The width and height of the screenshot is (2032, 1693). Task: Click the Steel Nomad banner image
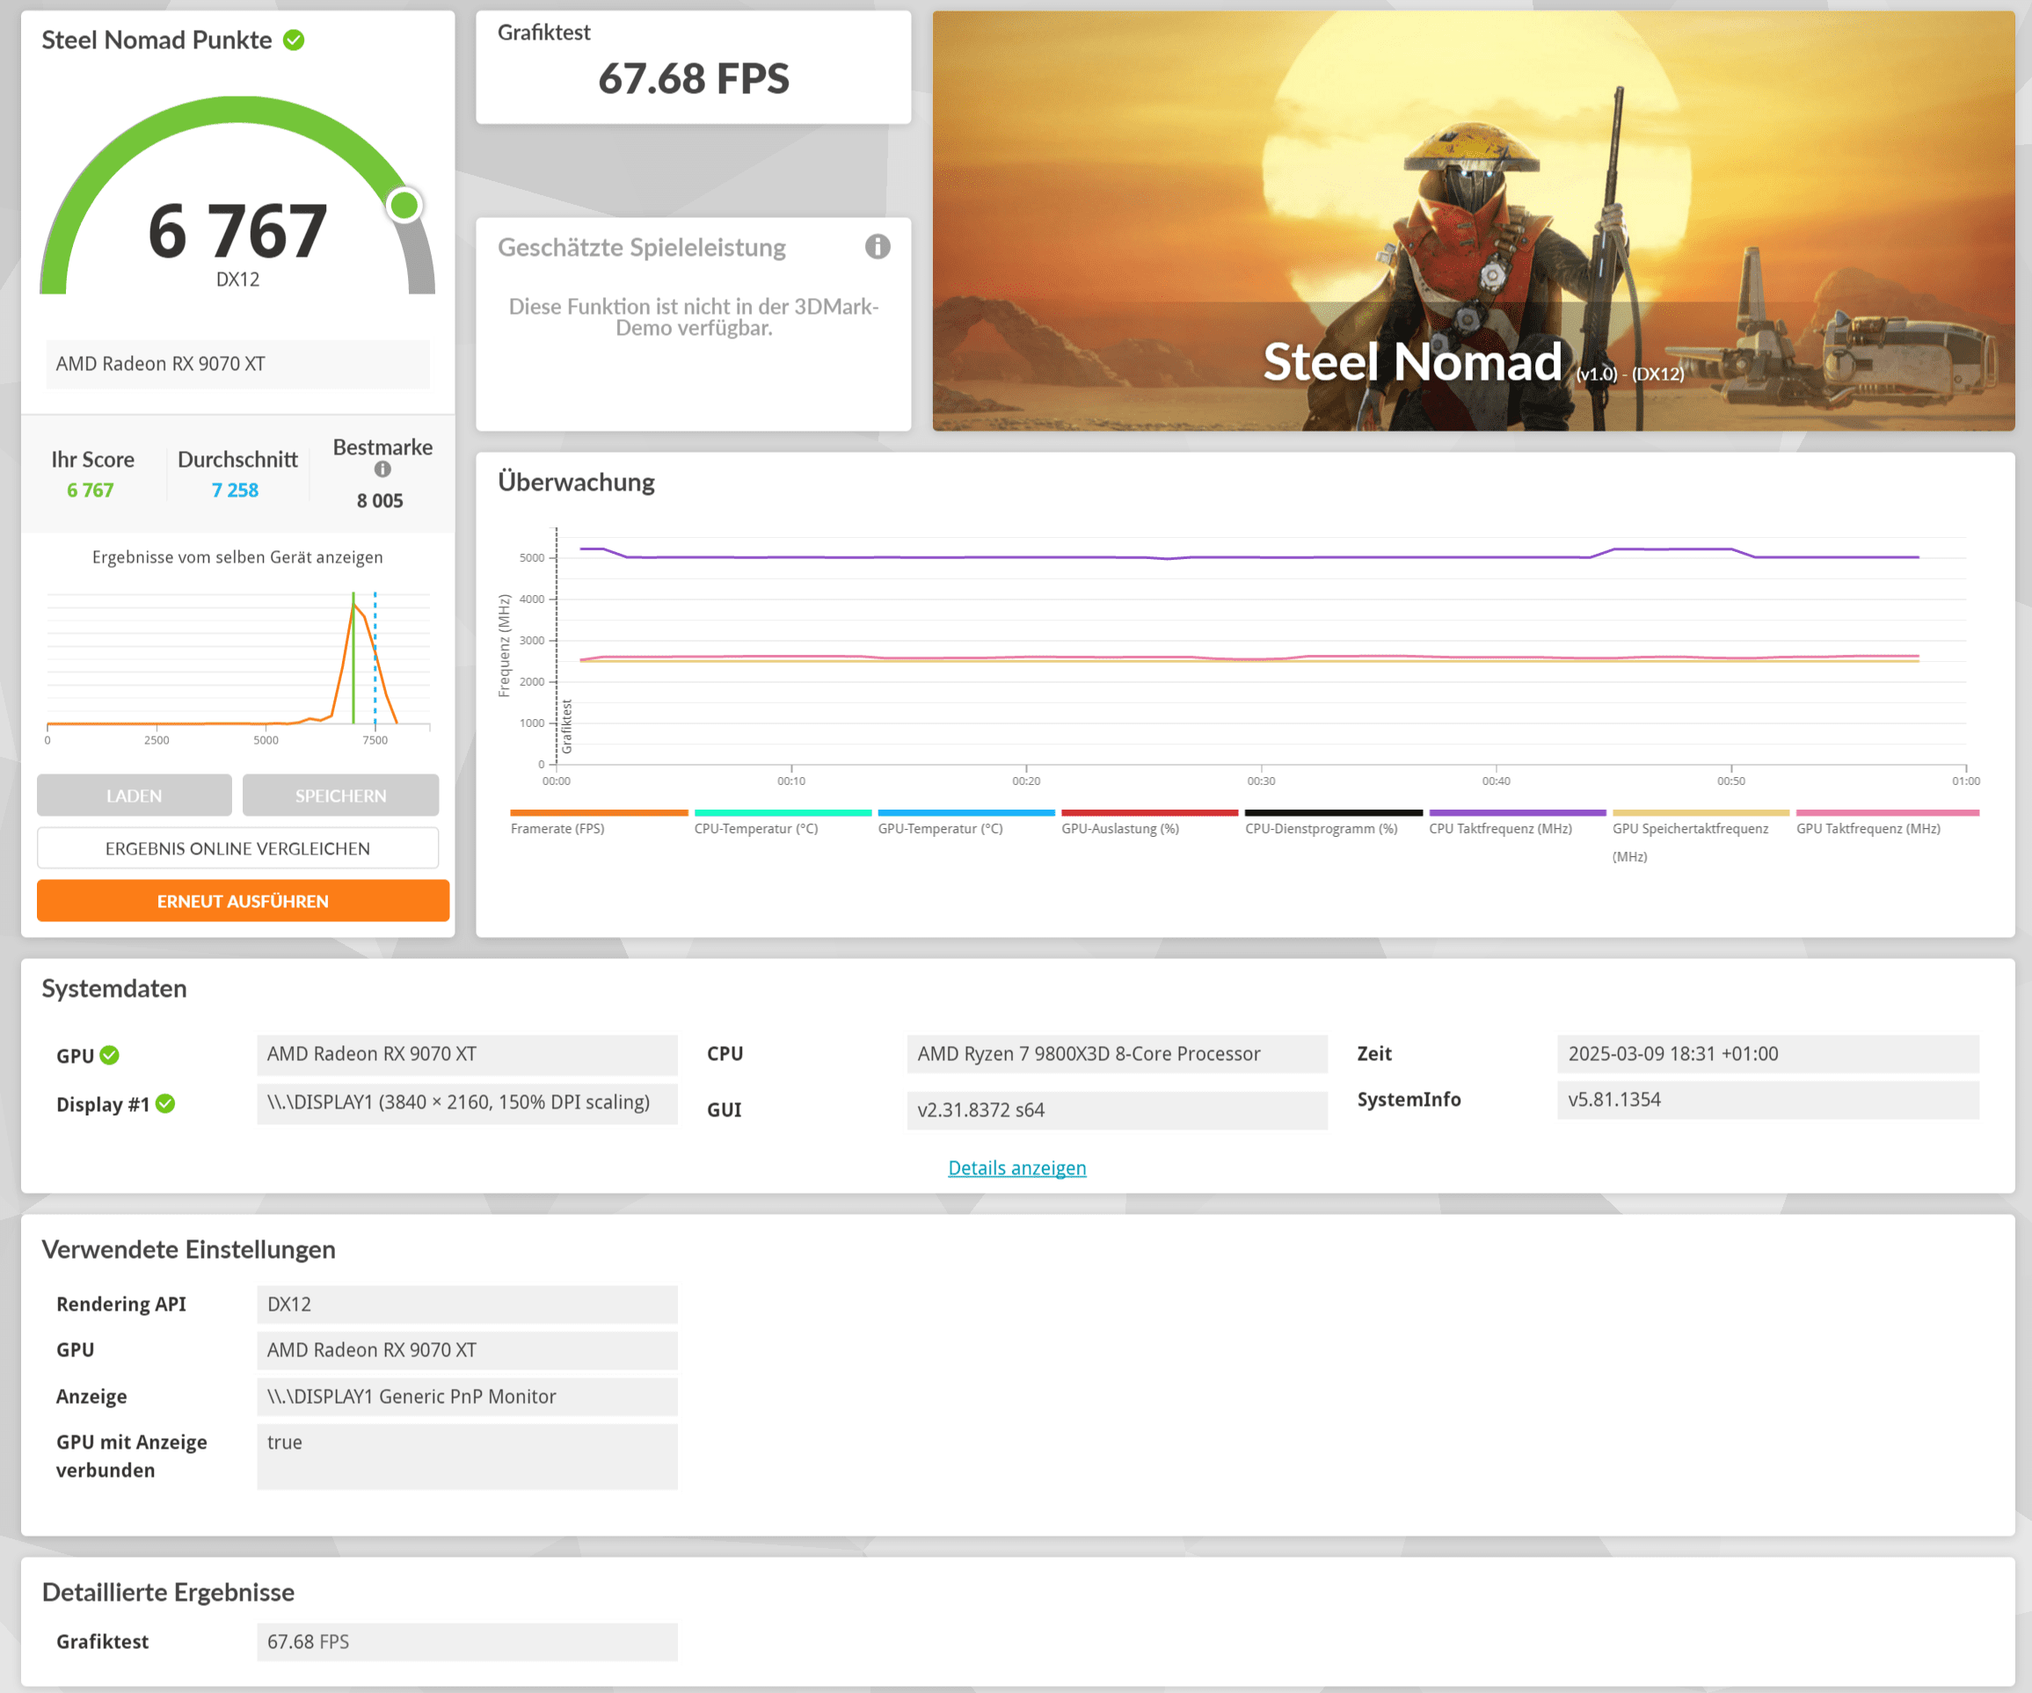tap(1473, 221)
